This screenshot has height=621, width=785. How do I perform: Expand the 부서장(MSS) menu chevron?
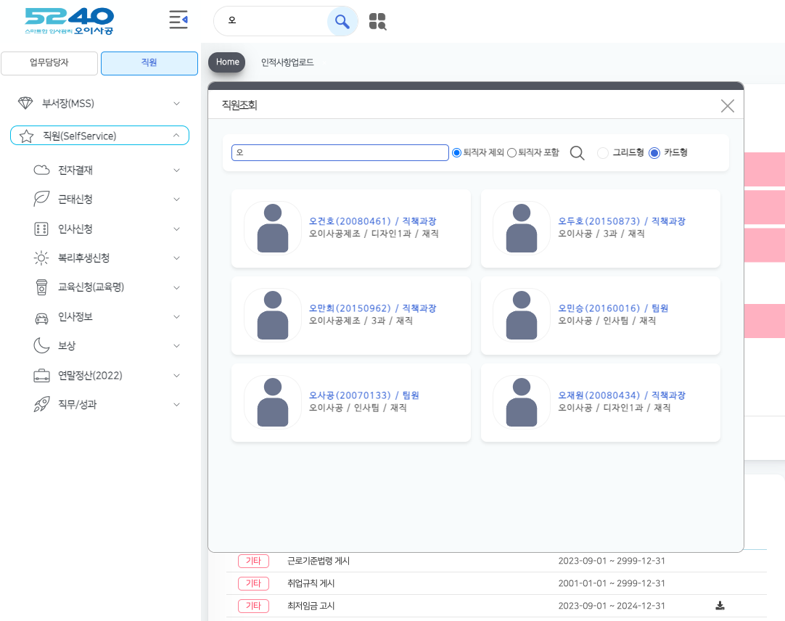coord(176,104)
